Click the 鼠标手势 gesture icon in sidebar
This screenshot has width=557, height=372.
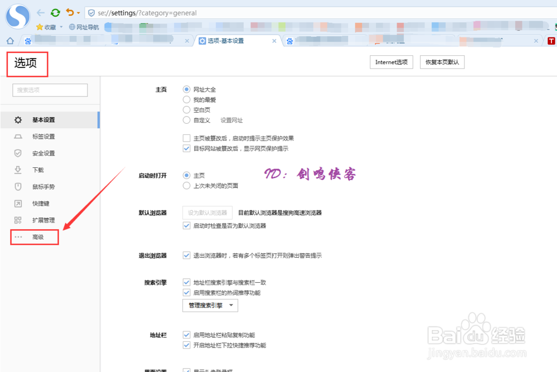click(18, 186)
